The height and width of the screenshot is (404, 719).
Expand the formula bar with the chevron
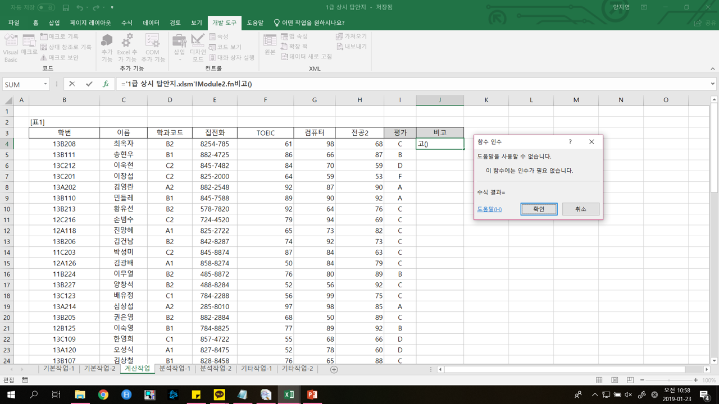tap(712, 84)
